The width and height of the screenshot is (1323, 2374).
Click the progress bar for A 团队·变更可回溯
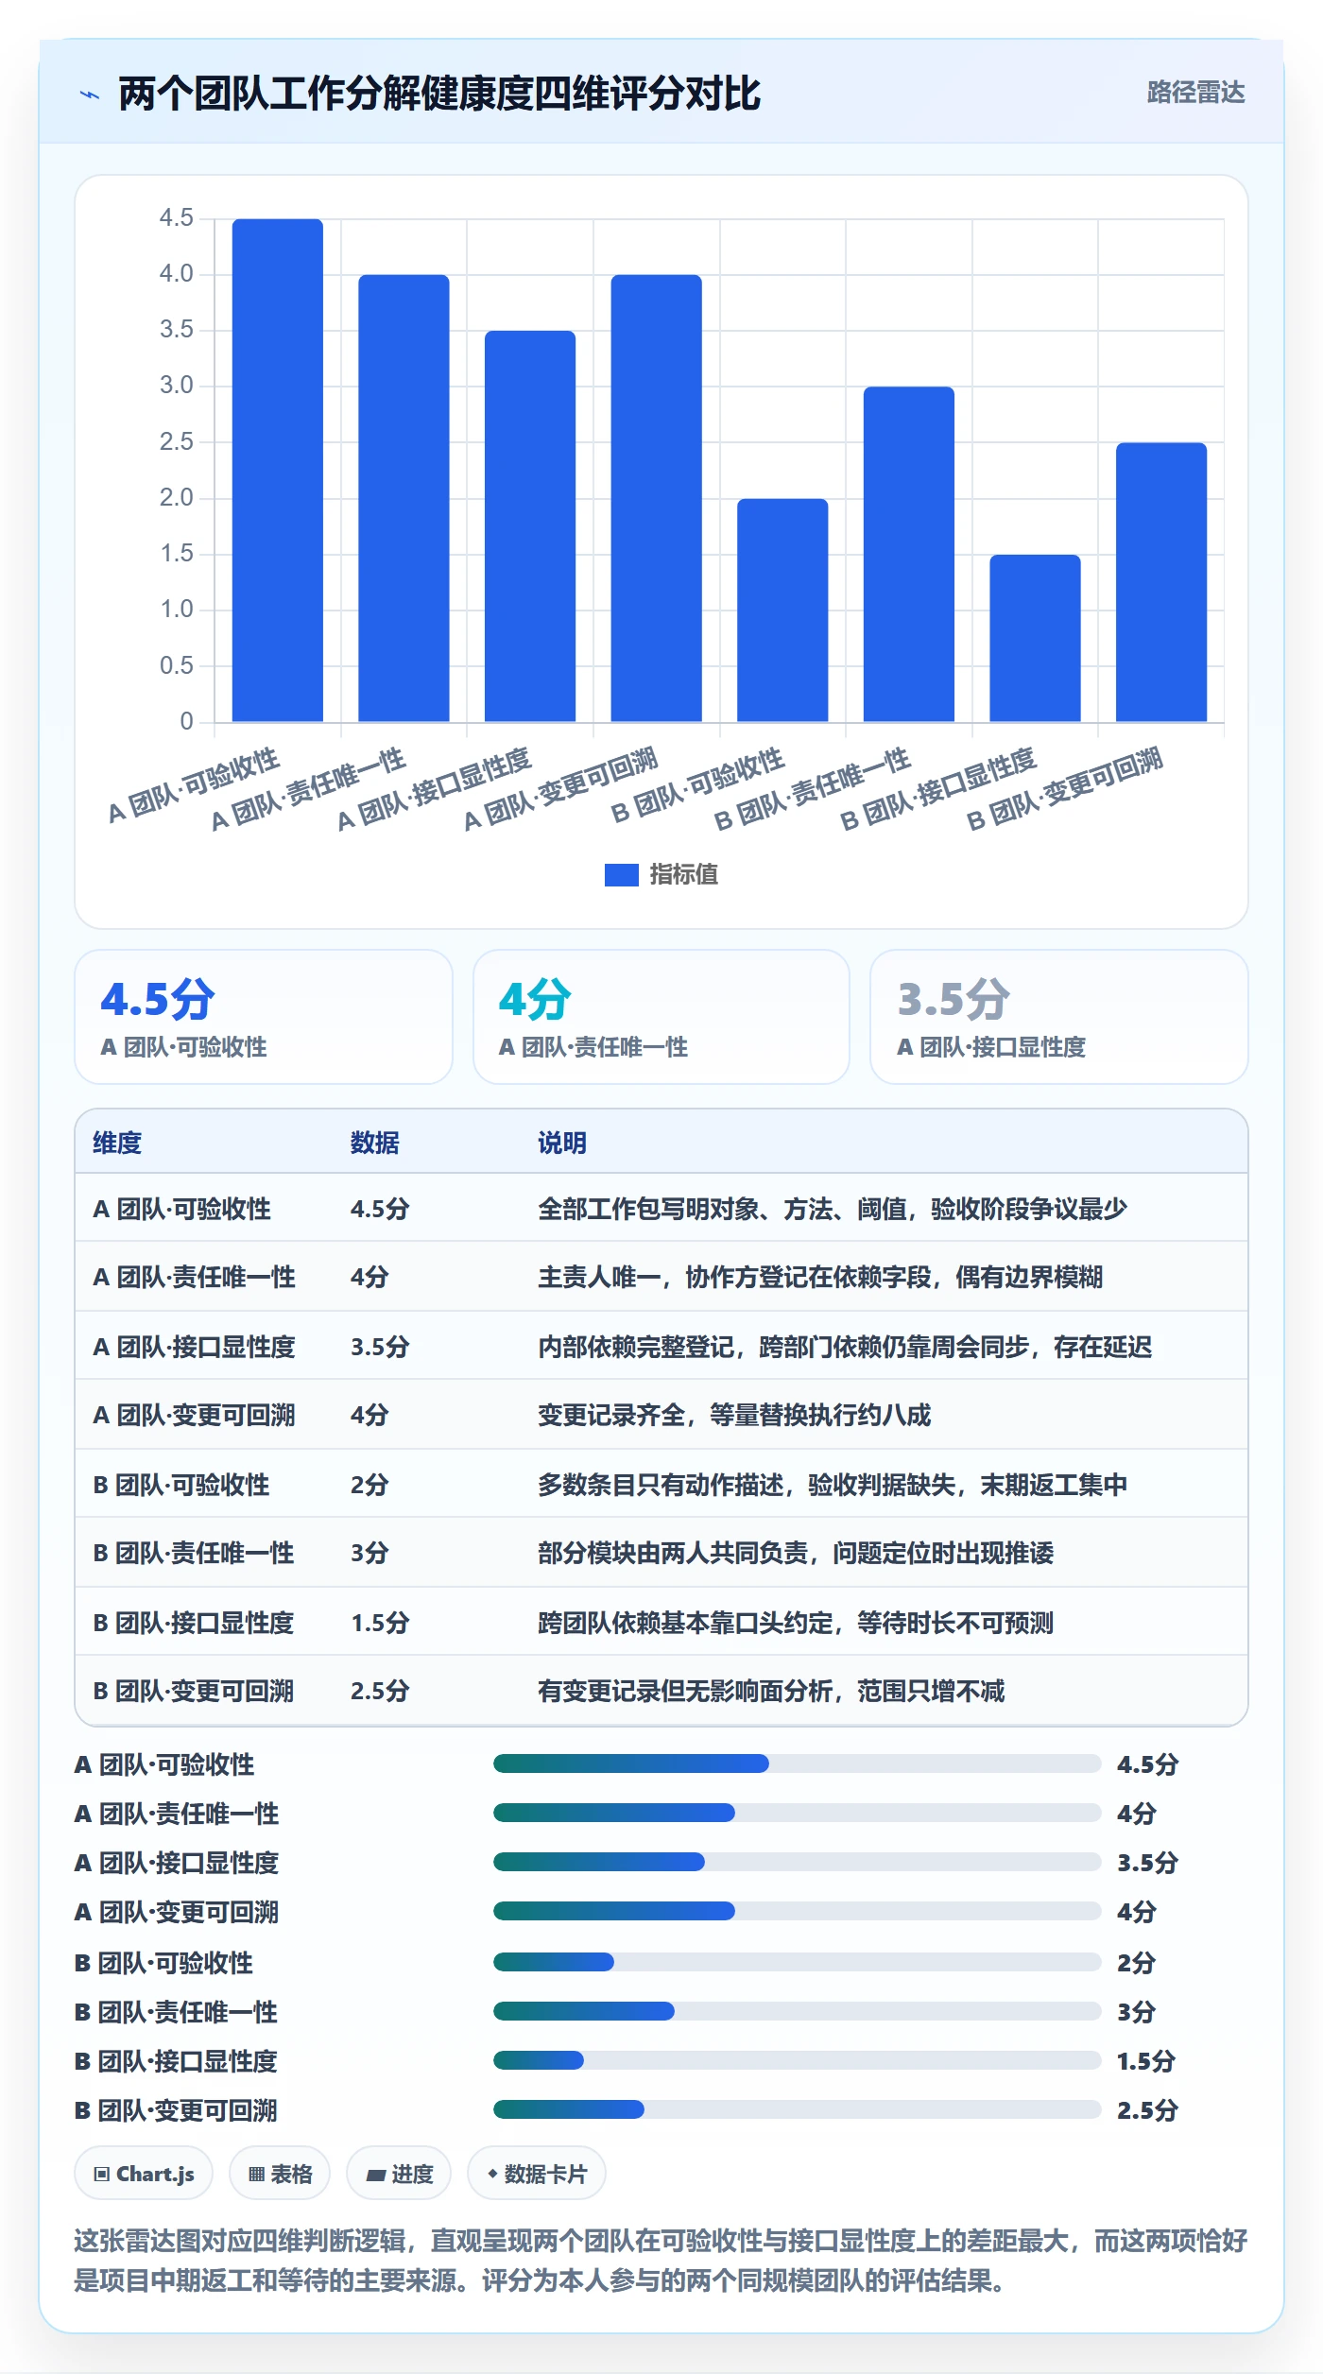797,1911
